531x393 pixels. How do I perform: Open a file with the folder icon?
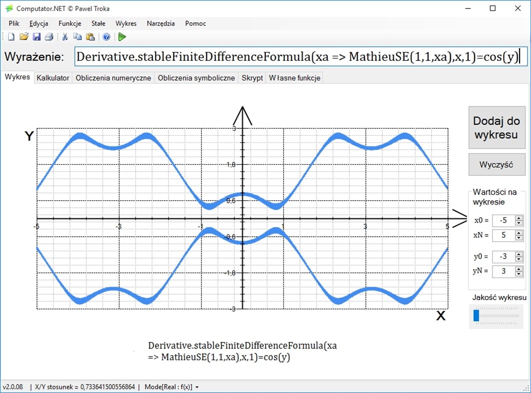[x=23, y=36]
